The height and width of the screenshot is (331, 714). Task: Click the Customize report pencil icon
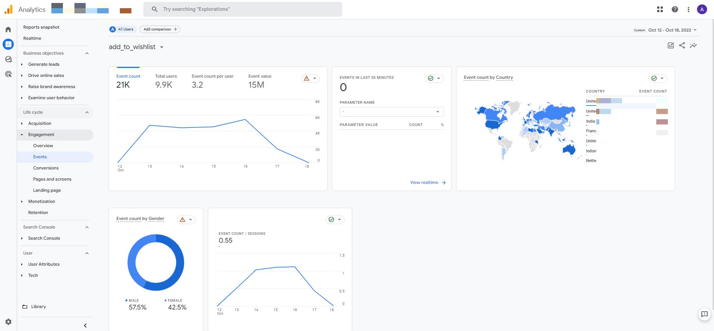(x=671, y=45)
